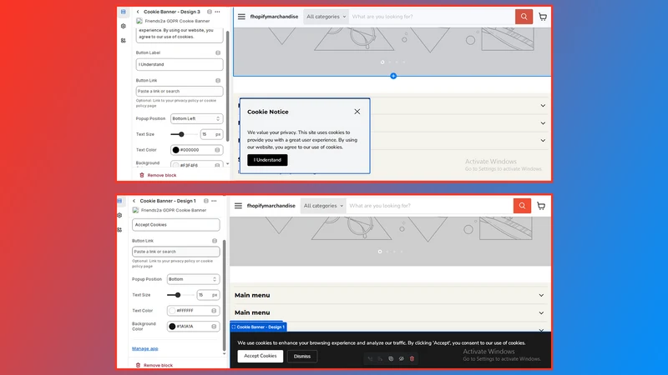
Task: Click the orange search button in top preview
Action: pos(524,17)
